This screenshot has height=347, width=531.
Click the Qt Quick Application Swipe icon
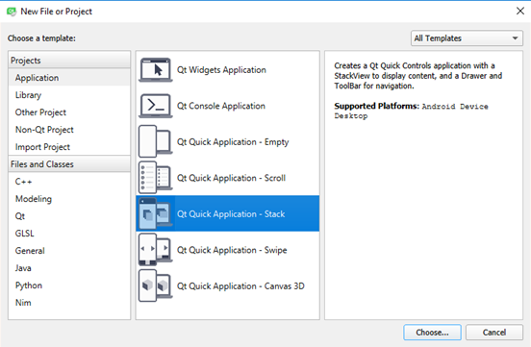click(156, 250)
